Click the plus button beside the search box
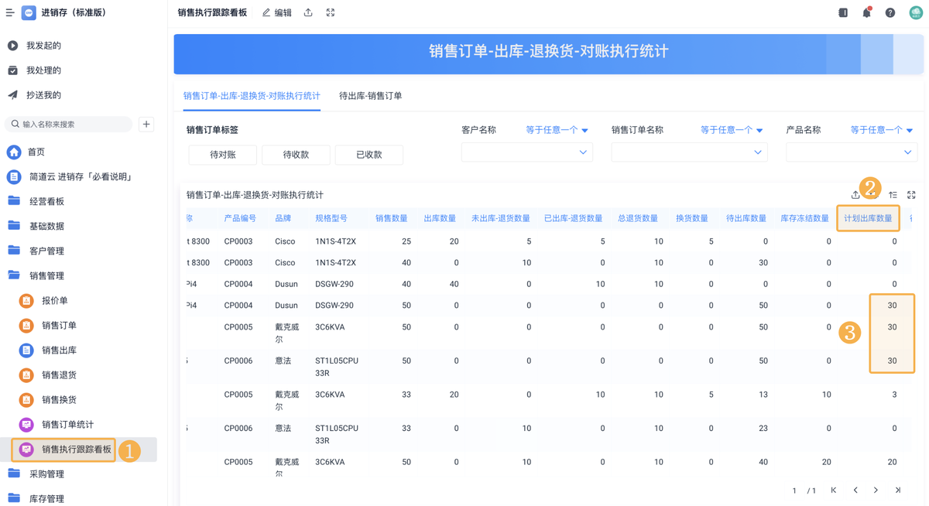The width and height of the screenshot is (929, 506). click(x=146, y=125)
